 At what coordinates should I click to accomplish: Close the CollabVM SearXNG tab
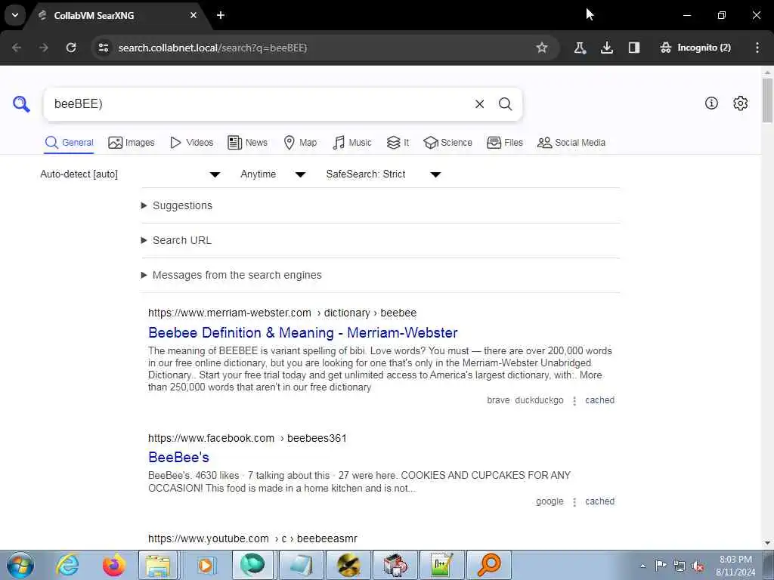click(x=193, y=15)
